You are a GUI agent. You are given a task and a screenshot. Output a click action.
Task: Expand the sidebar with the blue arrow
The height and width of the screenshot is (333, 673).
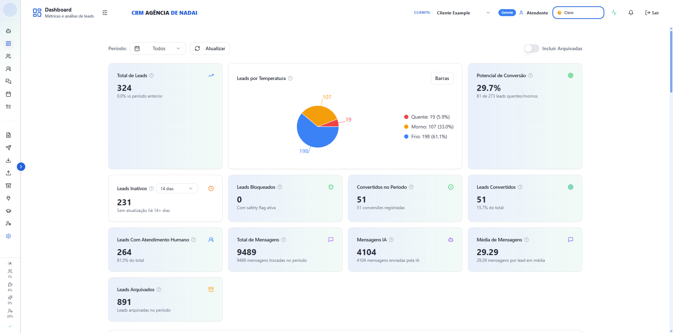[21, 167]
